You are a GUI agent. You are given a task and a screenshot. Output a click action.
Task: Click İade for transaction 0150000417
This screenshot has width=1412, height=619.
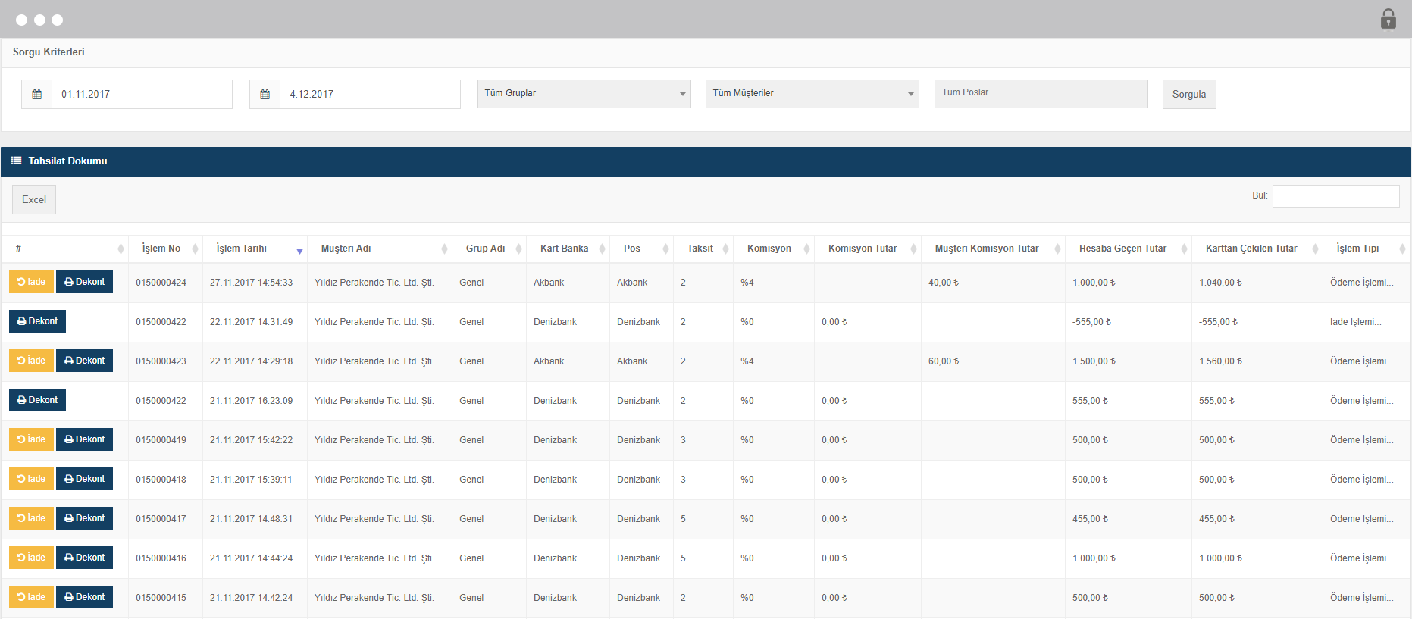tap(31, 518)
